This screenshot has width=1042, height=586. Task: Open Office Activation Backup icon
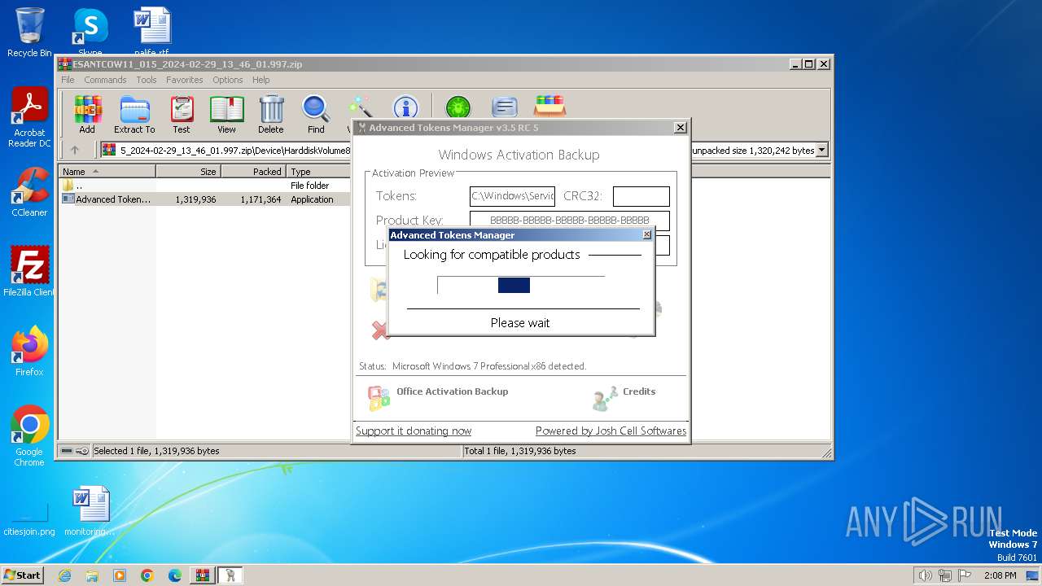pyautogui.click(x=379, y=398)
